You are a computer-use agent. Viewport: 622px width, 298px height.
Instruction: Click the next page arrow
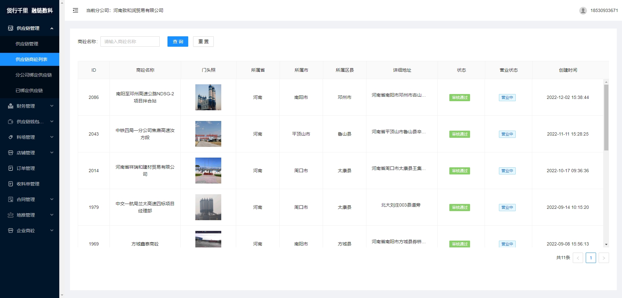click(x=604, y=258)
